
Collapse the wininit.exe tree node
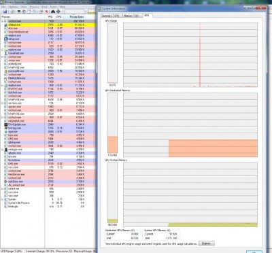[x=3, y=188]
